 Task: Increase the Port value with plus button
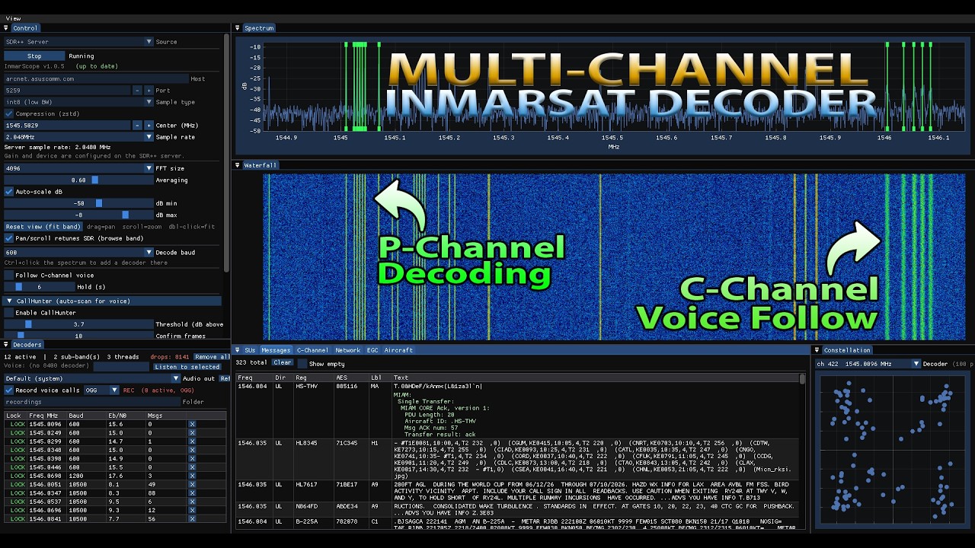click(149, 90)
